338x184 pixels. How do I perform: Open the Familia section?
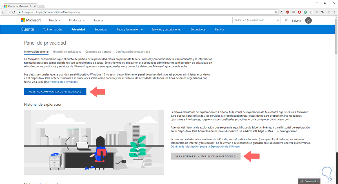pyautogui.click(x=219, y=29)
